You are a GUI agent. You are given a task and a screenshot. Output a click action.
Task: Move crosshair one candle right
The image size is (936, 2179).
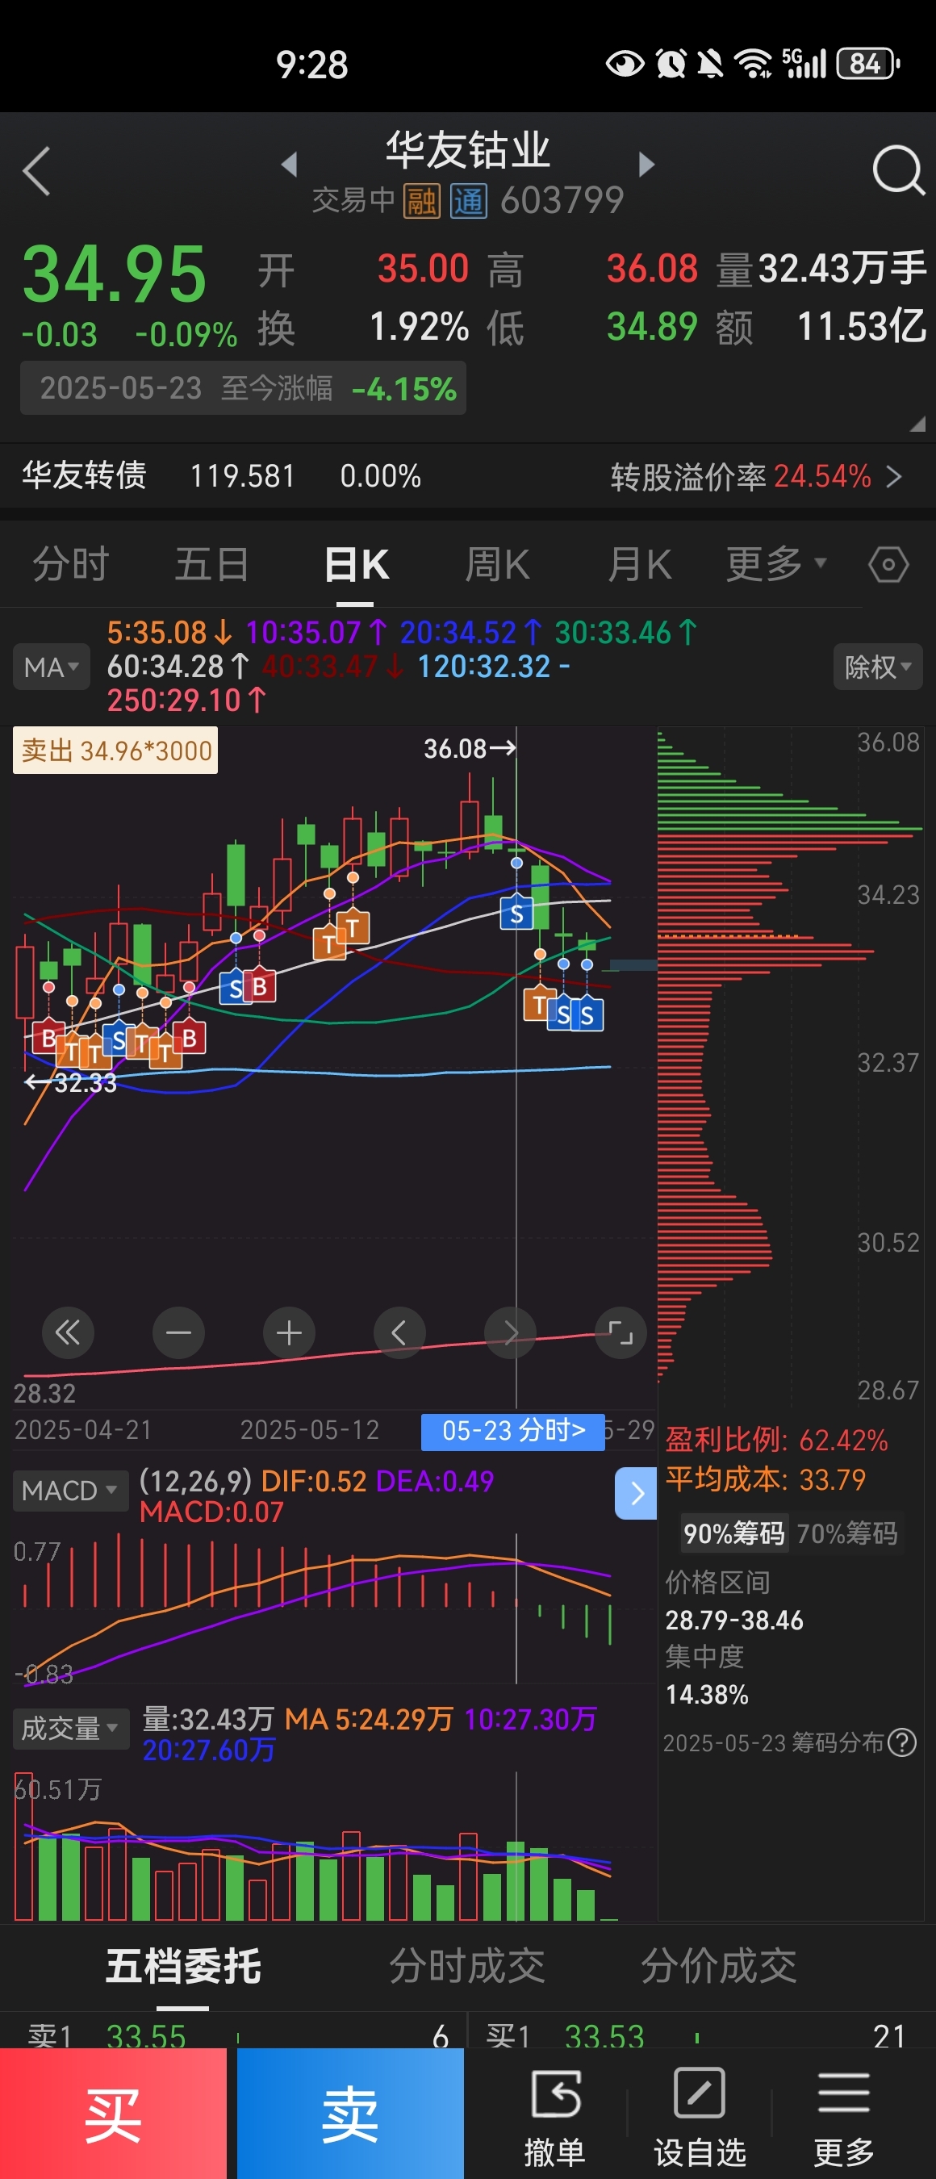coord(510,1333)
